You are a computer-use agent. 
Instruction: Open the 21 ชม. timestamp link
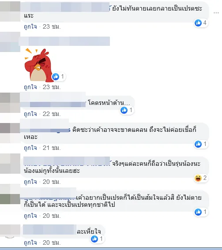[x=52, y=148]
